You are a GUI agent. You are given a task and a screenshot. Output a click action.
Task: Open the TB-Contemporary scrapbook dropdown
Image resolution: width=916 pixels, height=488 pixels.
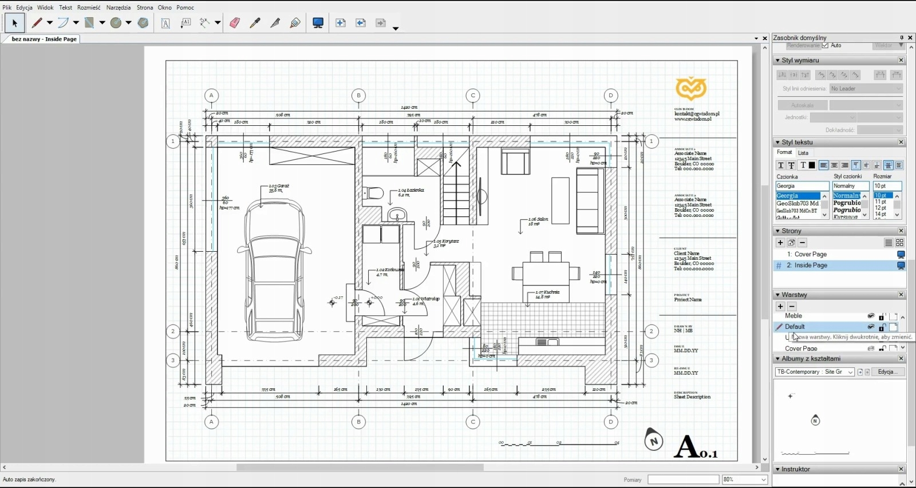coord(851,372)
